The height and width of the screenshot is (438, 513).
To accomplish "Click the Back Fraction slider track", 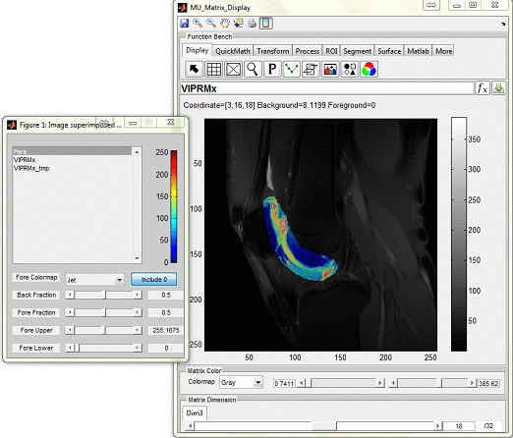I will pyautogui.click(x=104, y=295).
